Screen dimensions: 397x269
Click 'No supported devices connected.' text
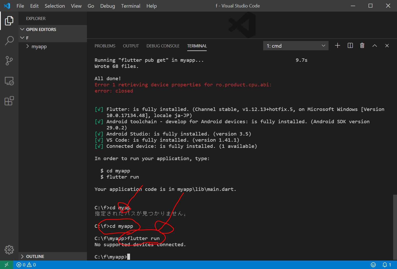point(140,245)
